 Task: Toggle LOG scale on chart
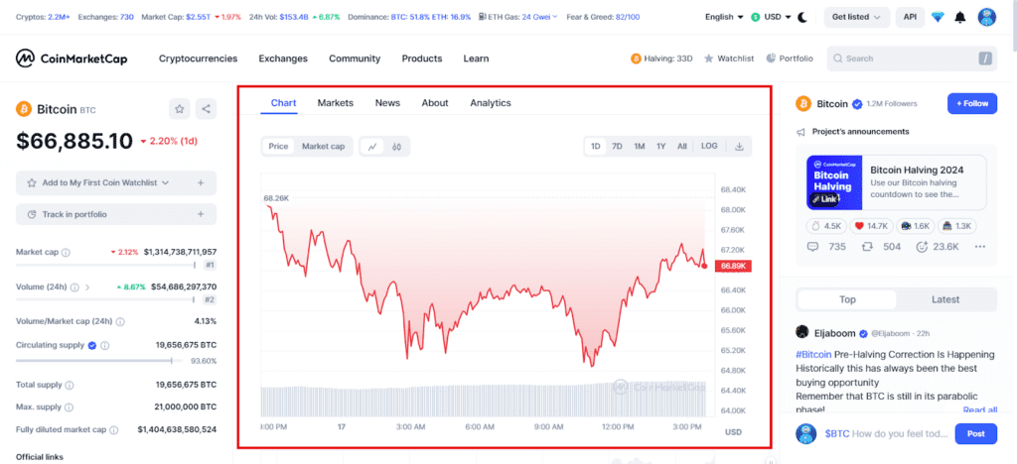tap(709, 147)
